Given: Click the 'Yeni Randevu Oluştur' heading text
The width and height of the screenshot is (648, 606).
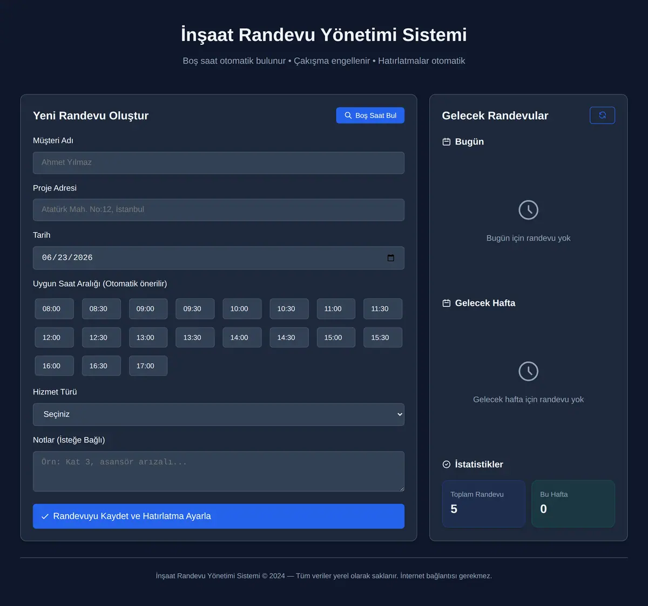Looking at the screenshot, I should 91,115.
